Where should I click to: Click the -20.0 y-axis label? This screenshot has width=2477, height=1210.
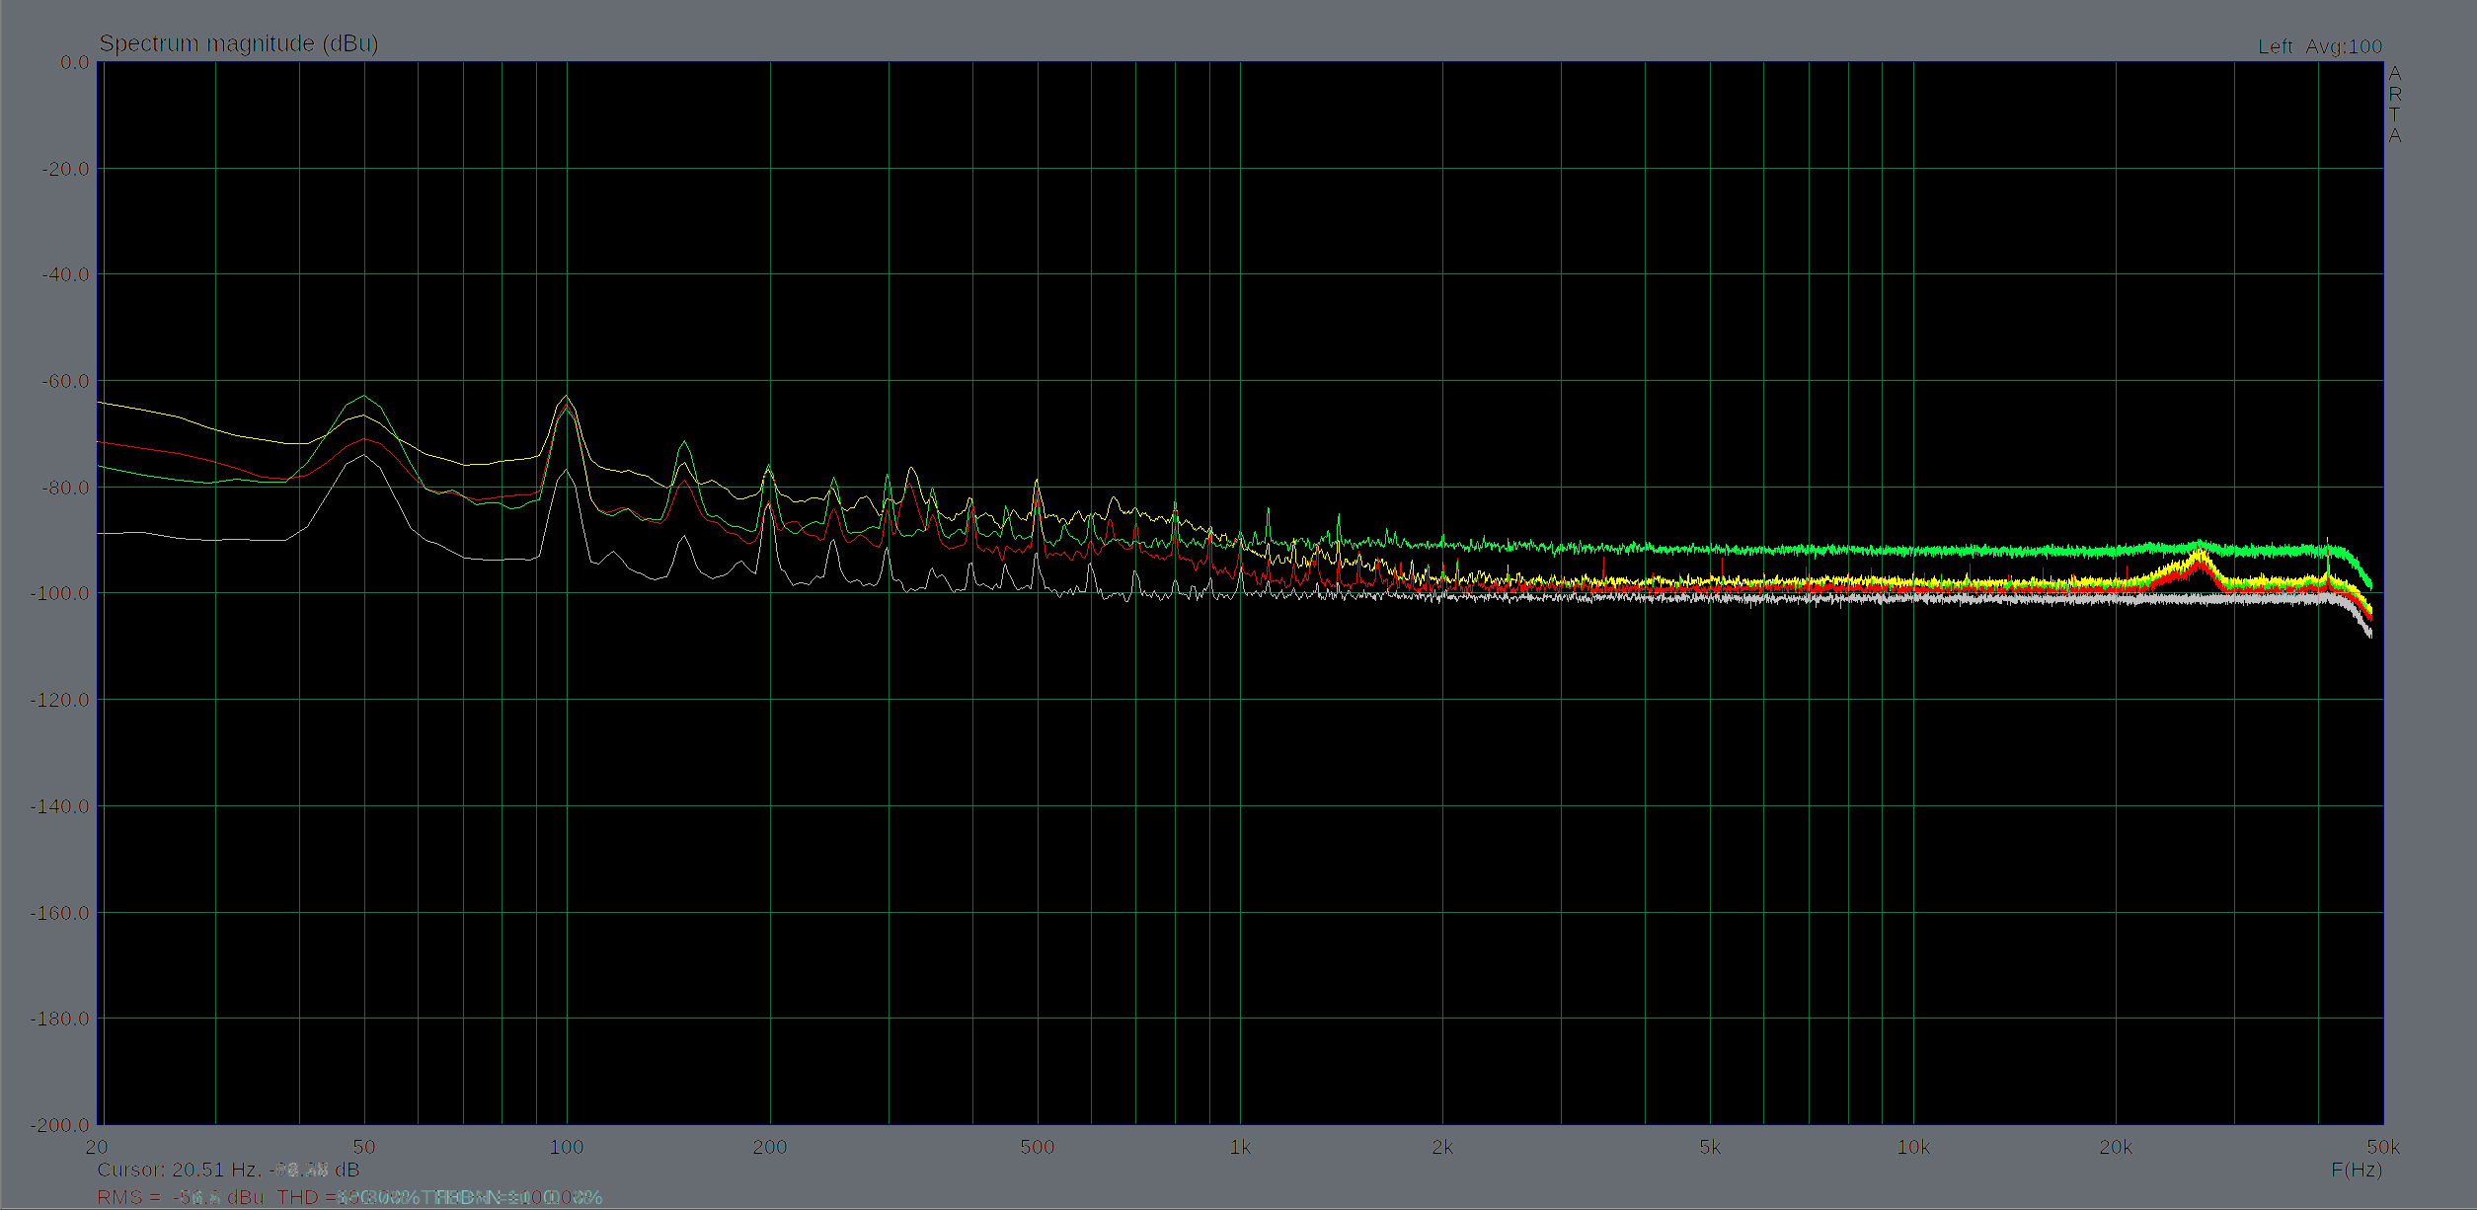tap(65, 169)
